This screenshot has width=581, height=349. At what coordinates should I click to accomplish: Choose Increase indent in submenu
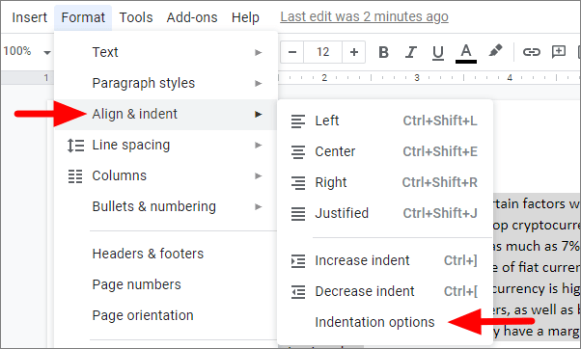(x=385, y=260)
